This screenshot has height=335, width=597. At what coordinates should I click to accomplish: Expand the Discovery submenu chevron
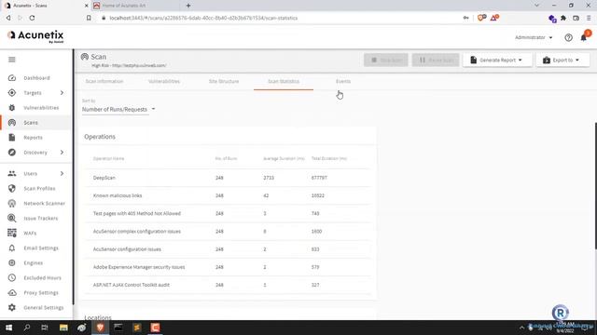tap(62, 153)
